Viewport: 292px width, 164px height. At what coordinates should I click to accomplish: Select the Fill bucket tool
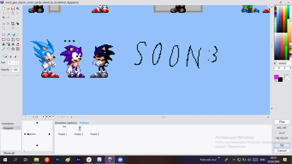click(4, 44)
